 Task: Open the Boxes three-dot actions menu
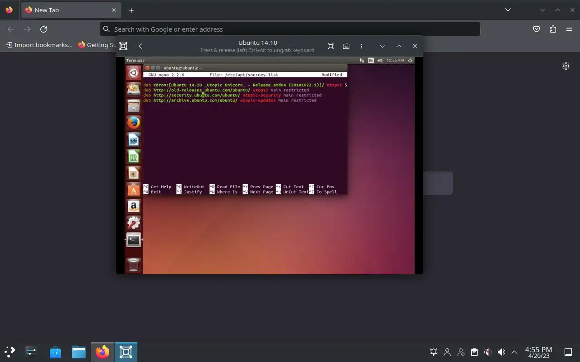[x=362, y=46]
